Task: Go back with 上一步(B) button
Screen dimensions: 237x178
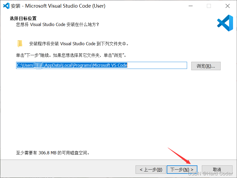Action: (151, 170)
